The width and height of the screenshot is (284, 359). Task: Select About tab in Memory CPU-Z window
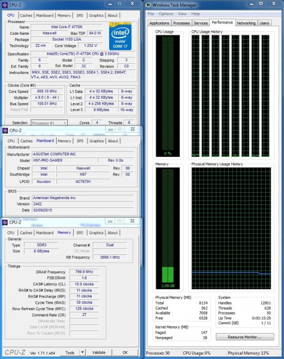coord(113,233)
